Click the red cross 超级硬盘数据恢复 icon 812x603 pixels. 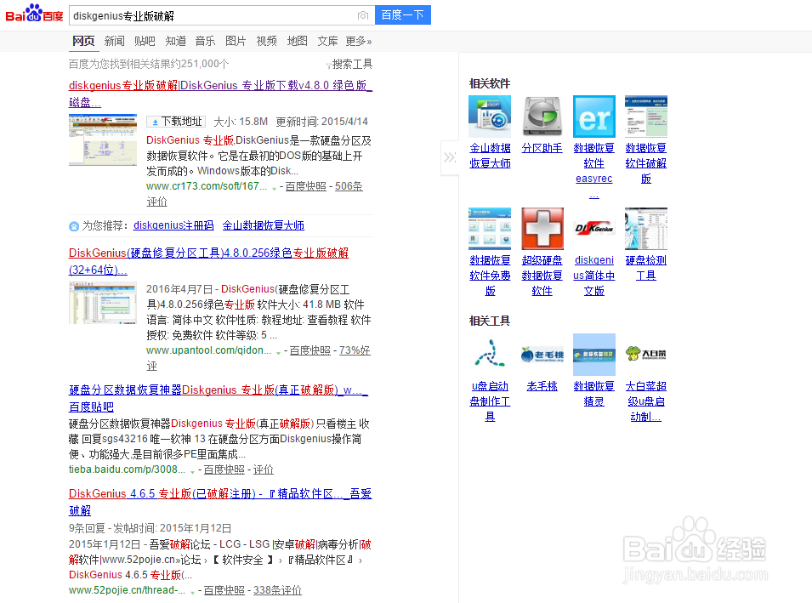pos(542,228)
